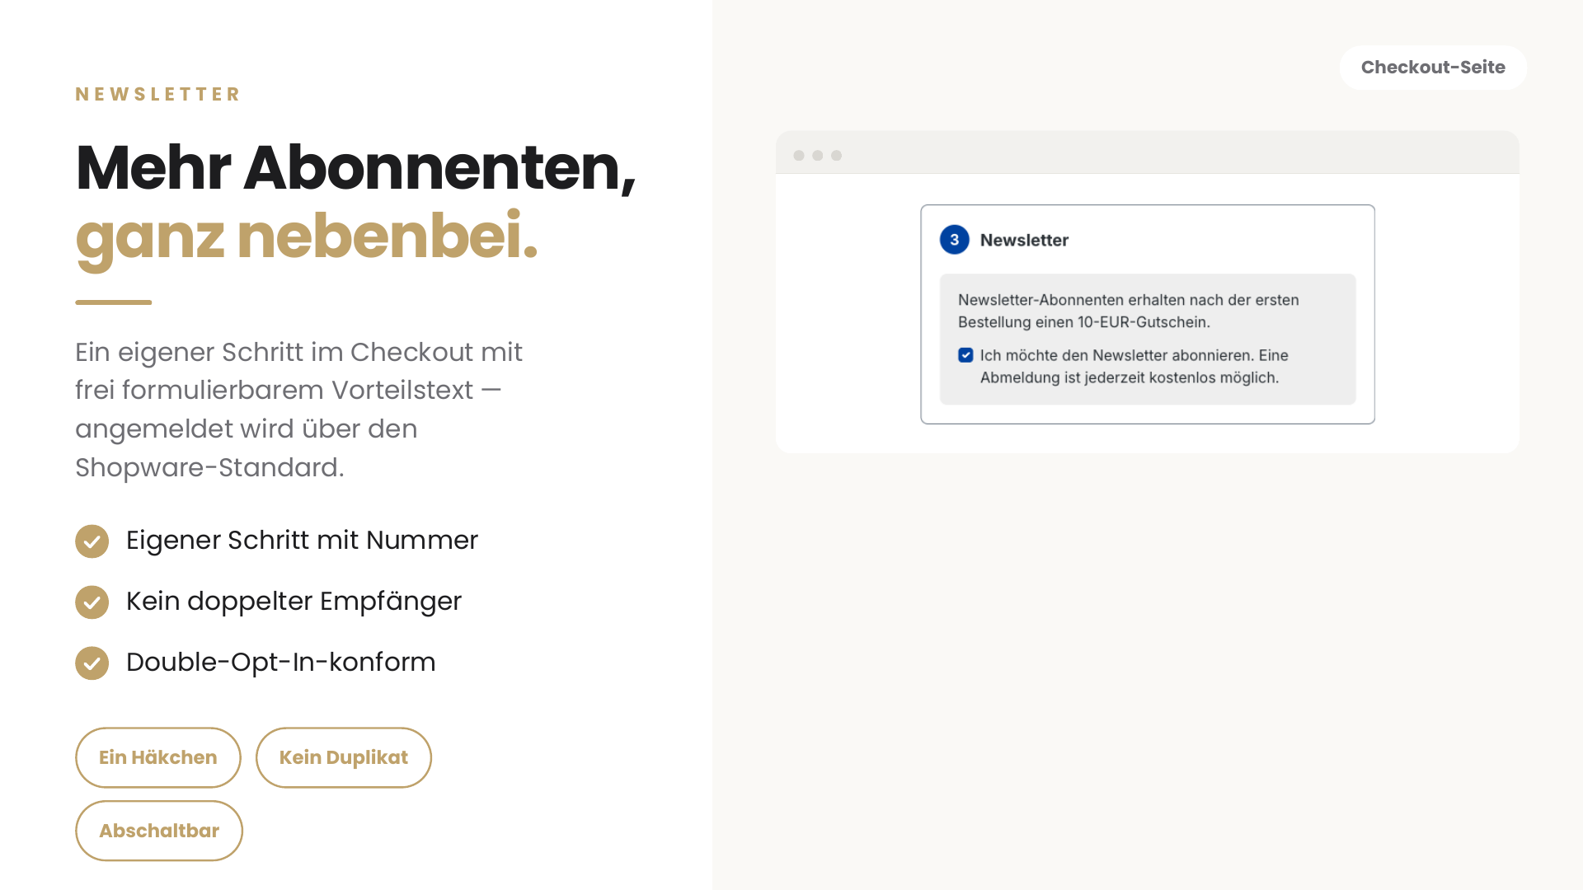Image resolution: width=1583 pixels, height=890 pixels.
Task: Click the 10-EUR-Gutschein benefit text
Action: tap(1129, 311)
